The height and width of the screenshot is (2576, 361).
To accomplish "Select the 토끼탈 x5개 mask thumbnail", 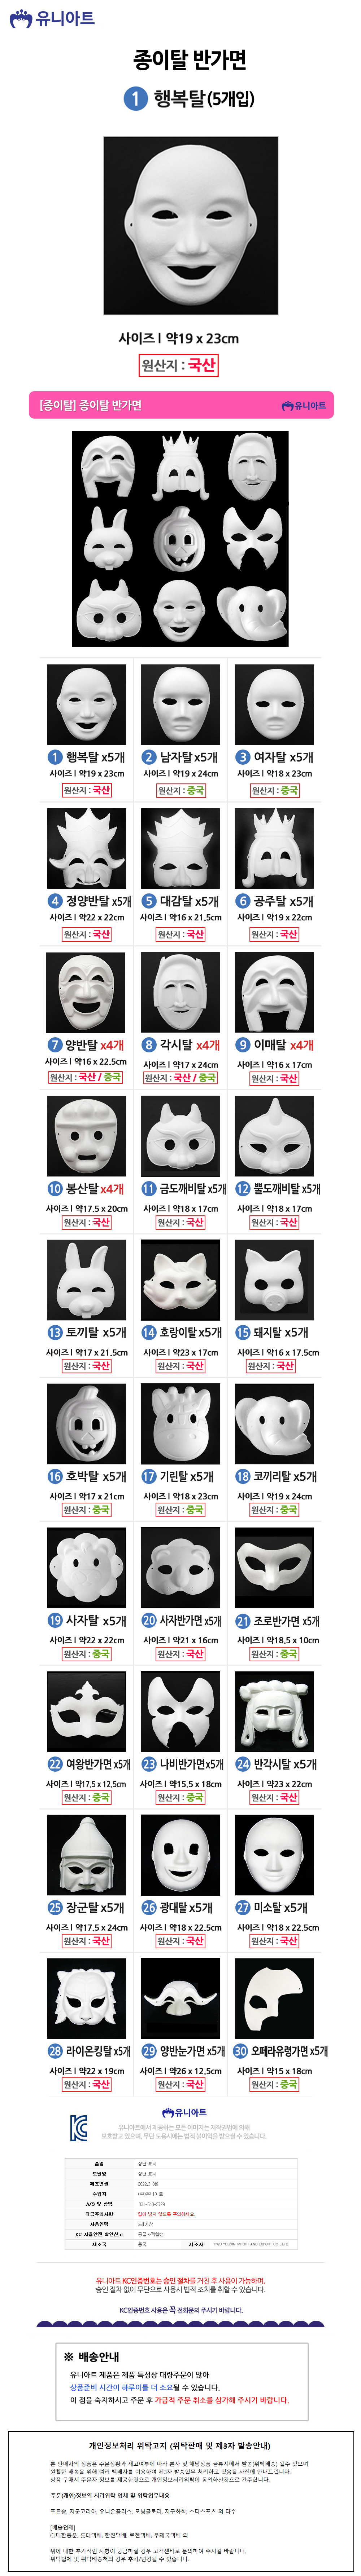I will tap(87, 1280).
